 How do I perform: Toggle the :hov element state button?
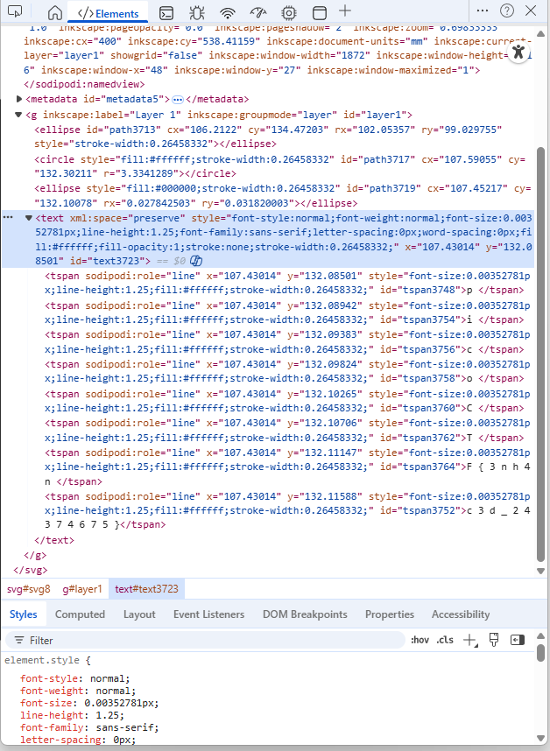420,640
